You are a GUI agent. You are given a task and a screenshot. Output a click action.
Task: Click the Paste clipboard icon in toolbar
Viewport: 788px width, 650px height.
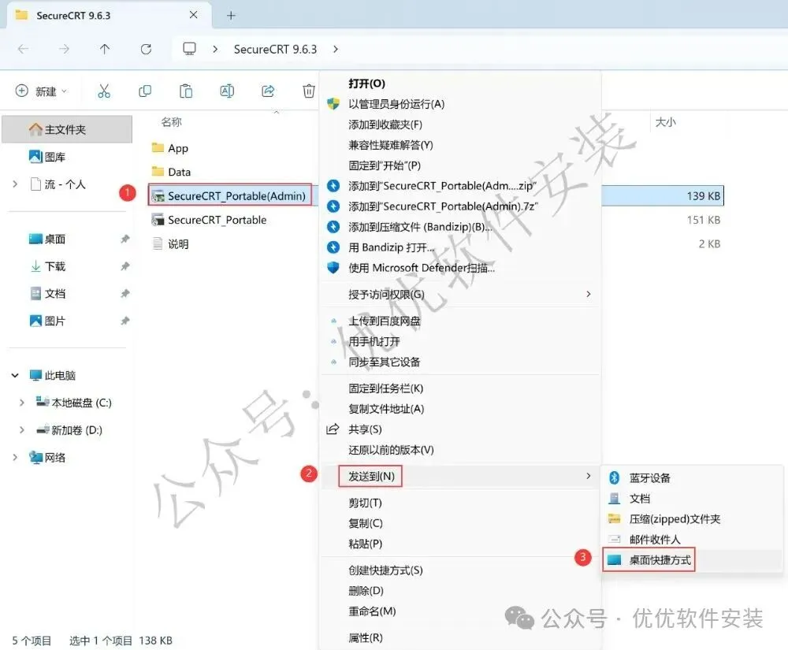pos(186,91)
